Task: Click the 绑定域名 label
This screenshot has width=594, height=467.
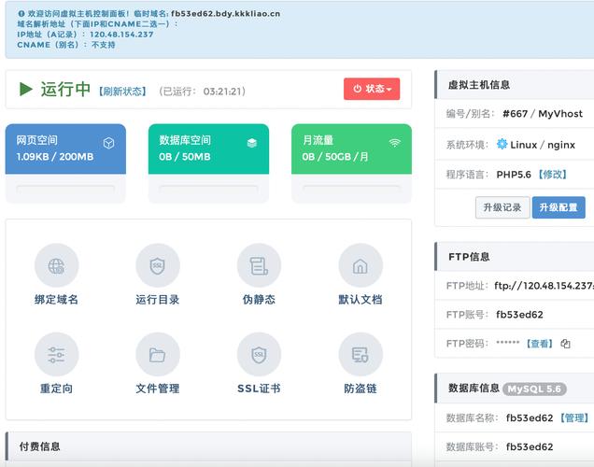Action: 56,300
